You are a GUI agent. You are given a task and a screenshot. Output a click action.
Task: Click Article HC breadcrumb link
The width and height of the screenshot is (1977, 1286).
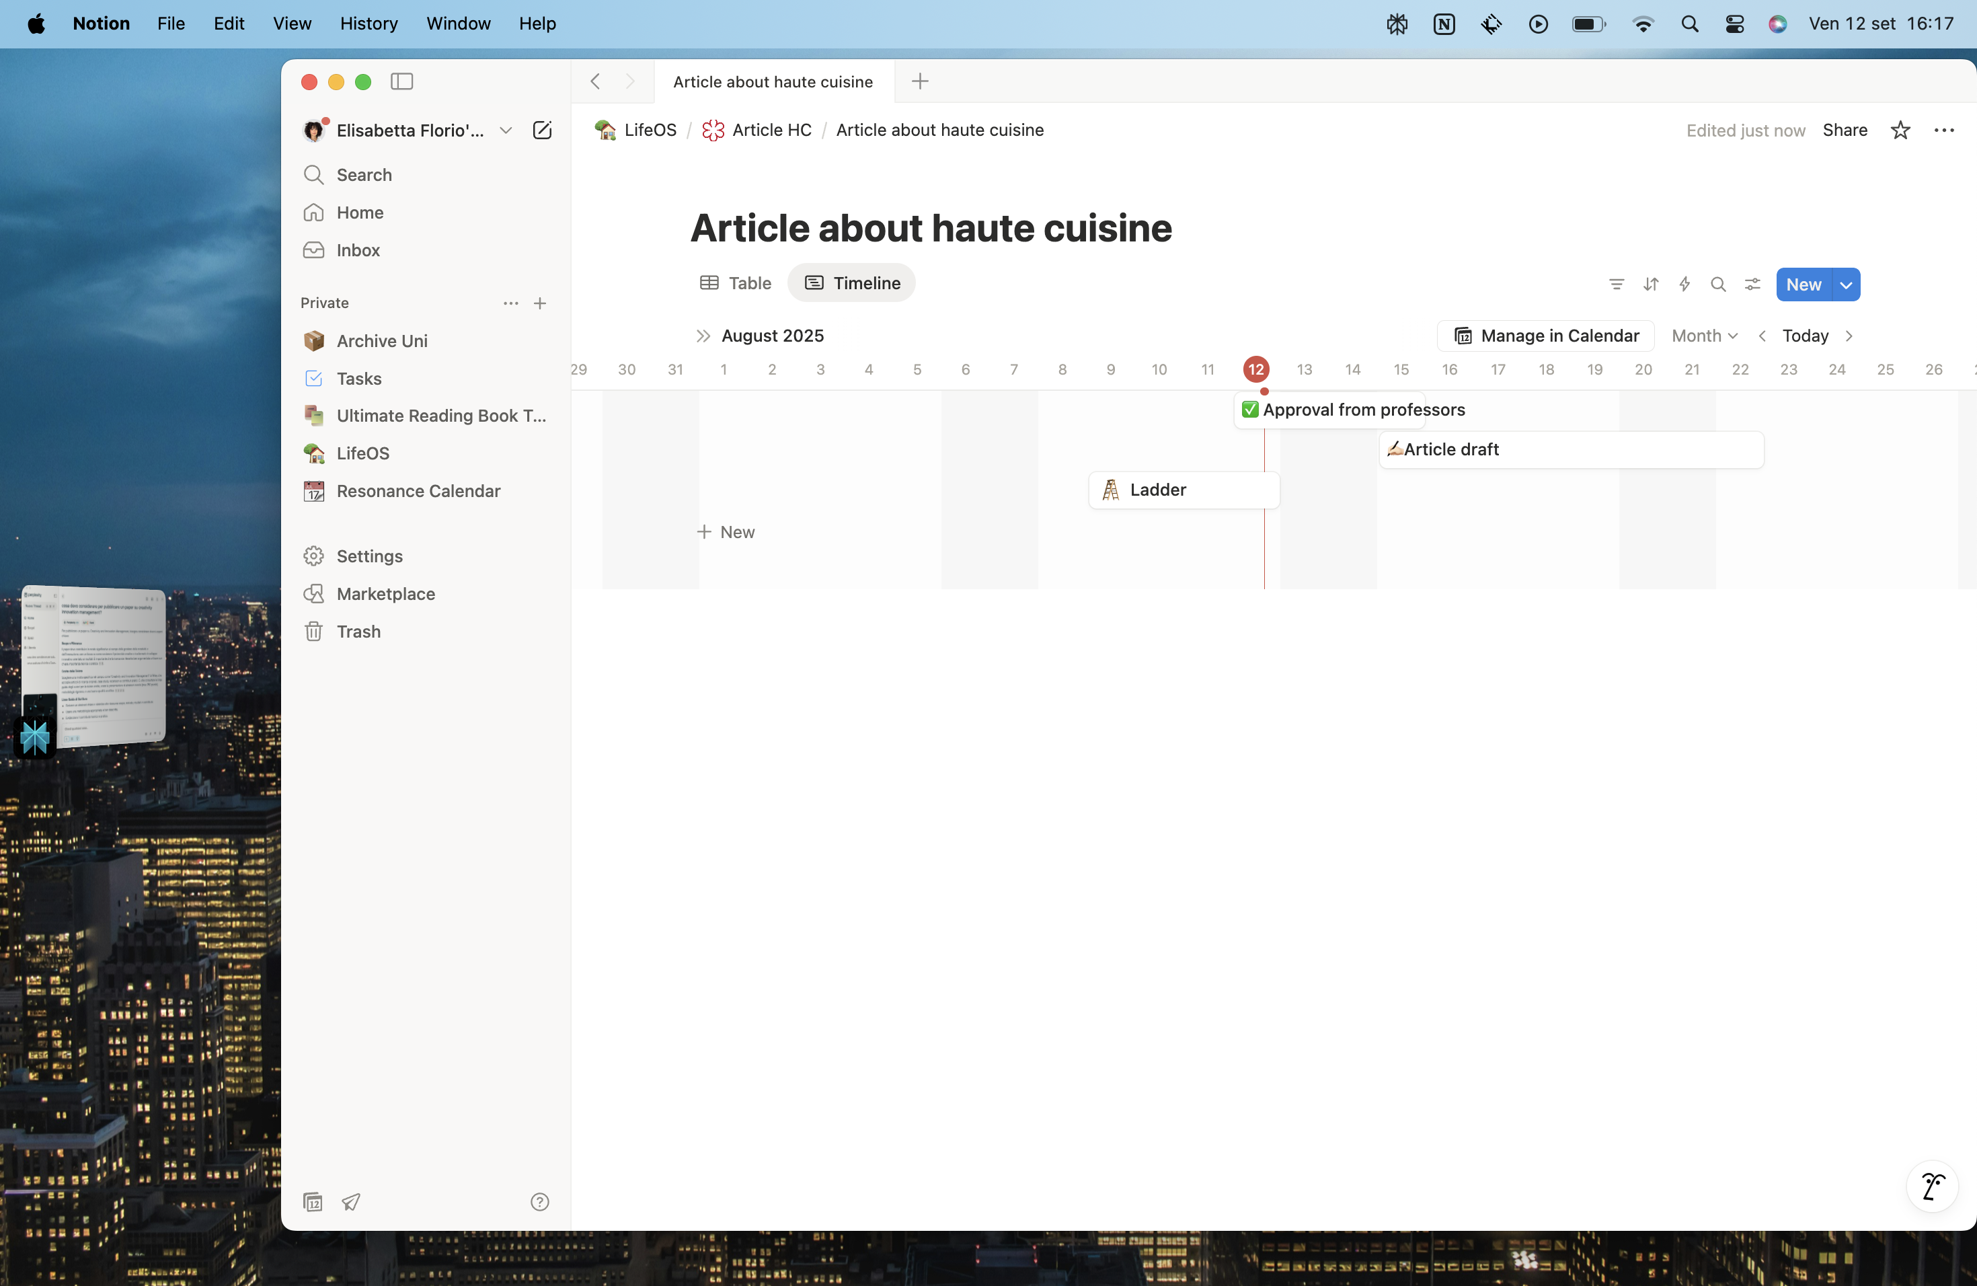coord(757,130)
